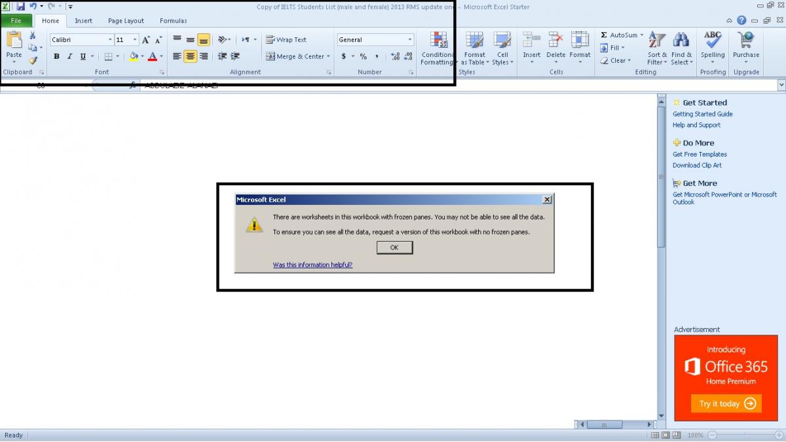Viewport: 786px width, 442px height.
Task: Open the File tab
Action: 16,21
